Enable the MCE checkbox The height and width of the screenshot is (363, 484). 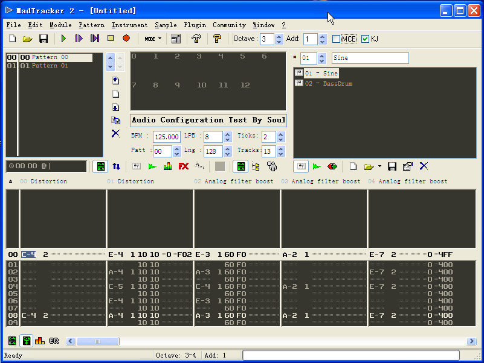pos(337,39)
